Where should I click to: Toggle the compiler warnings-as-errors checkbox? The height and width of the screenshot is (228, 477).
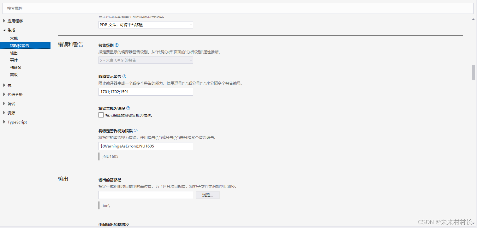(x=101, y=115)
